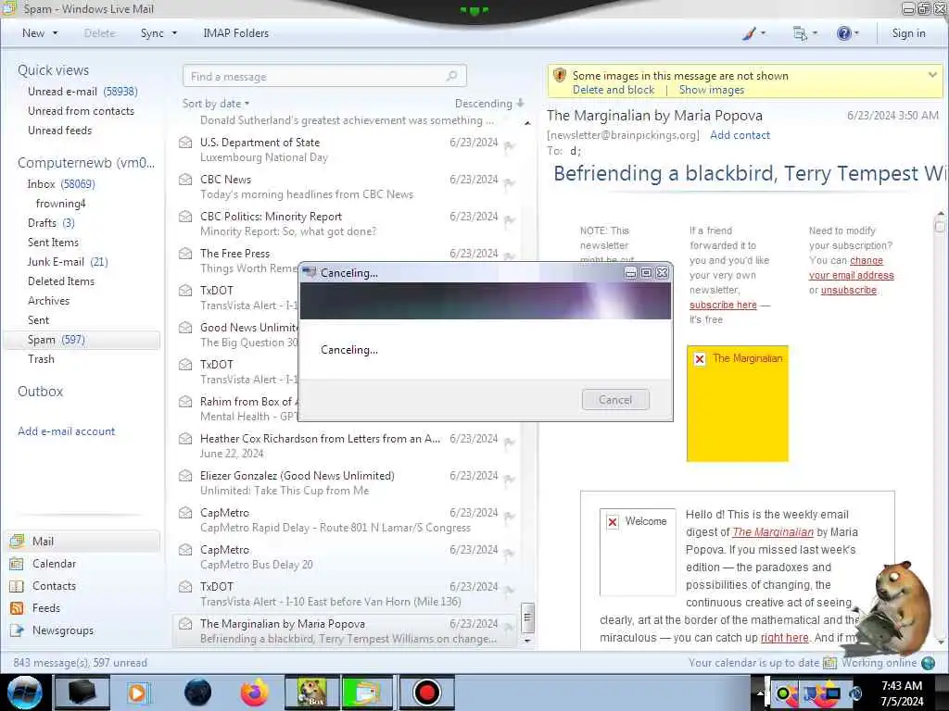The height and width of the screenshot is (711, 949).
Task: Open the paintbrush colorizer icon
Action: 749,33
